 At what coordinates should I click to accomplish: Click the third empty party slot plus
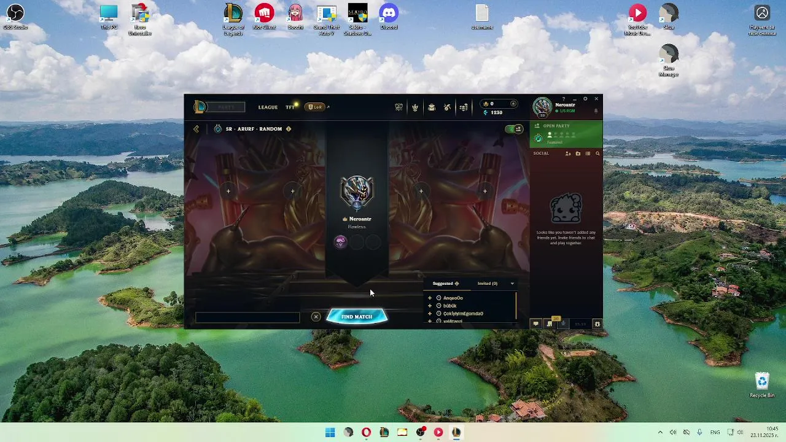pyautogui.click(x=421, y=191)
